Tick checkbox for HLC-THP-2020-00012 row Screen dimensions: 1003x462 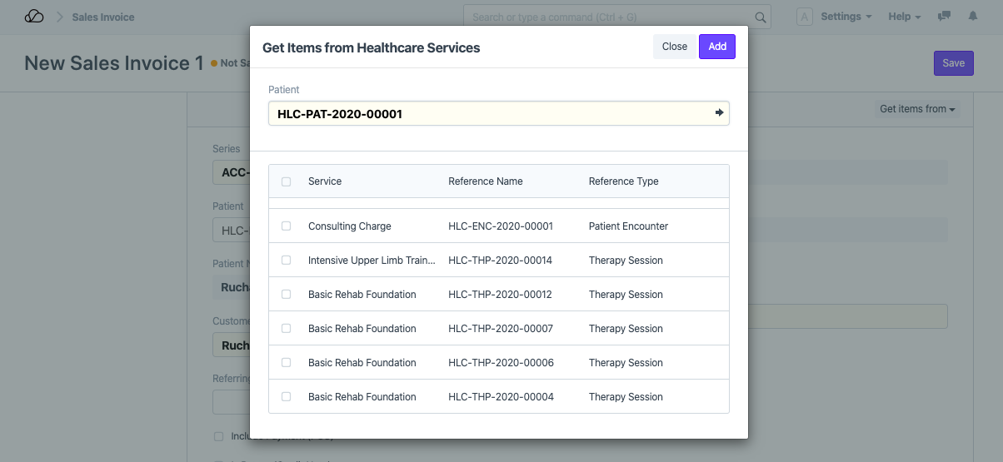point(287,295)
